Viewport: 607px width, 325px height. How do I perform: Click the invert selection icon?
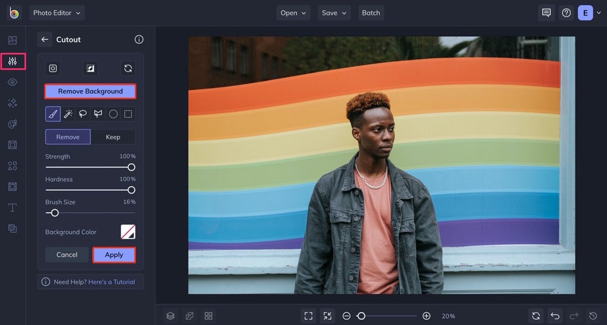tap(90, 68)
